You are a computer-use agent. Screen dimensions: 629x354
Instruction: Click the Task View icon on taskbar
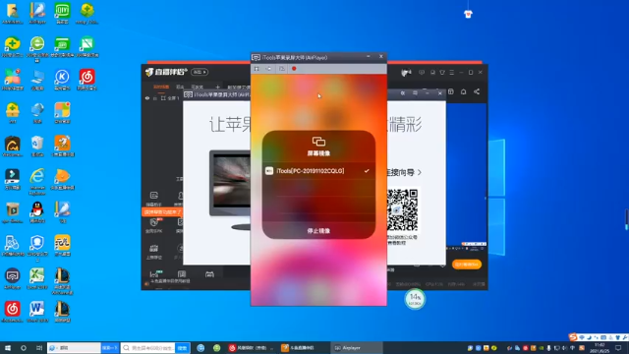pyautogui.click(x=39, y=348)
